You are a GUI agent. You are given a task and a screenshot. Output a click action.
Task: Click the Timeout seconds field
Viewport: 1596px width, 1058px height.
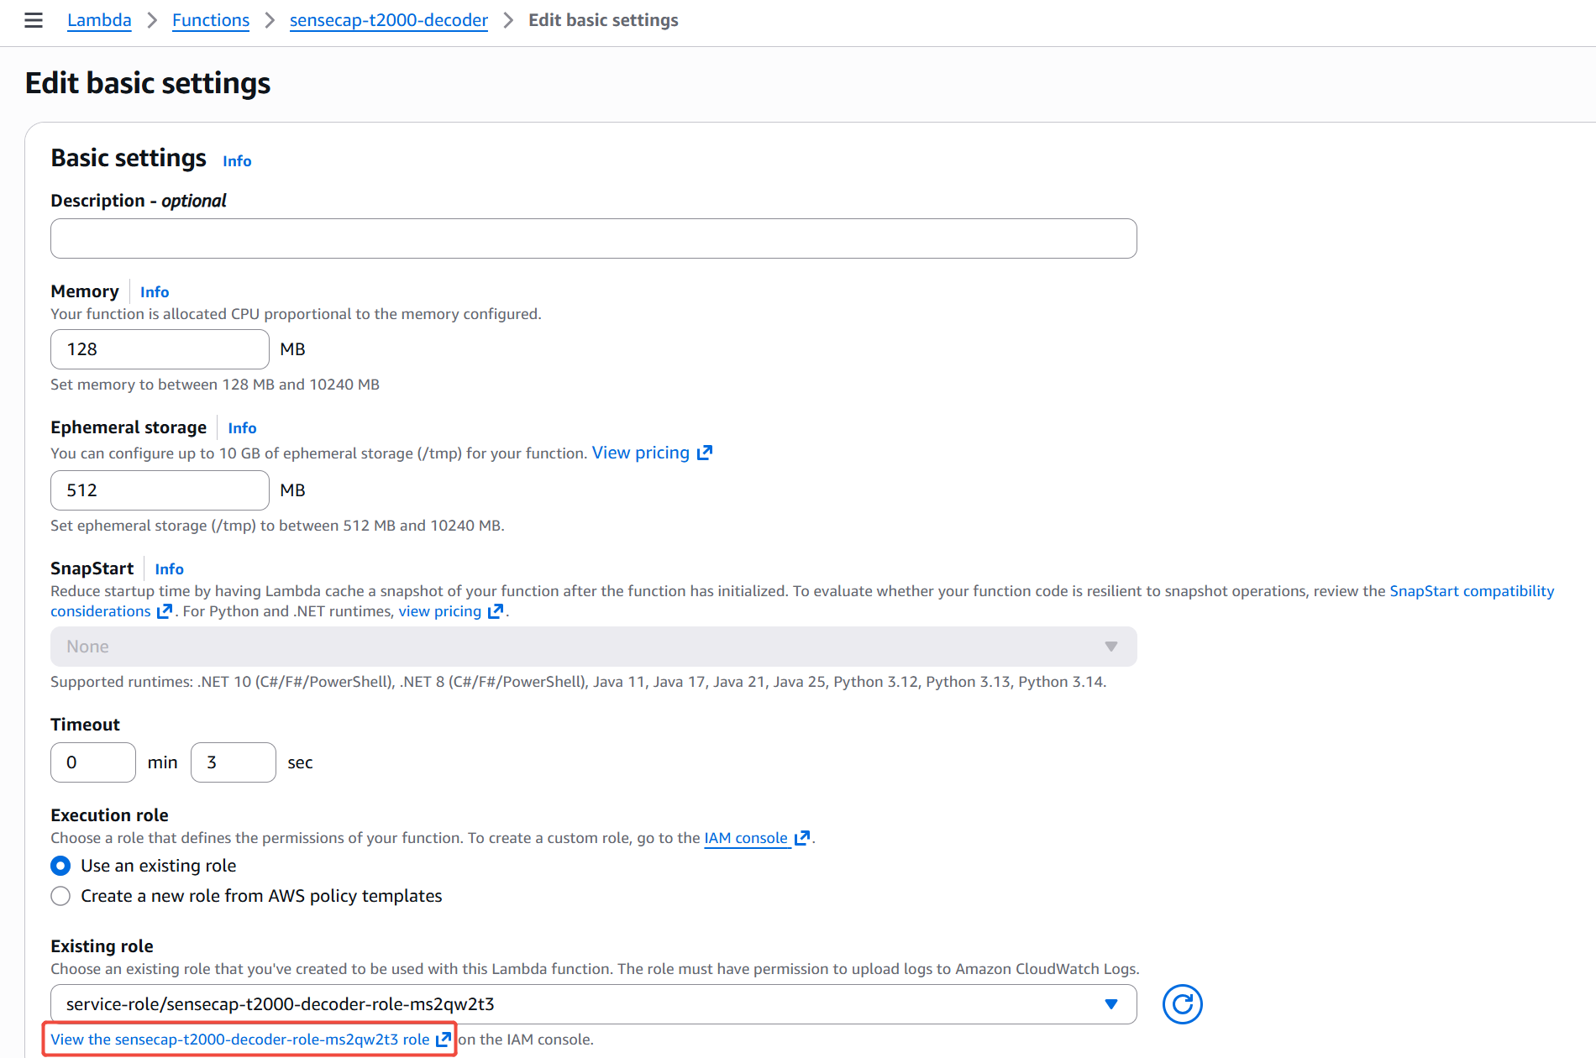click(233, 762)
